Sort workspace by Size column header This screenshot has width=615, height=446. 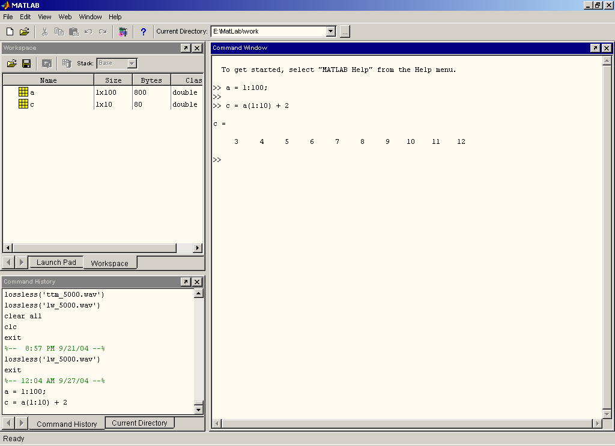[114, 80]
